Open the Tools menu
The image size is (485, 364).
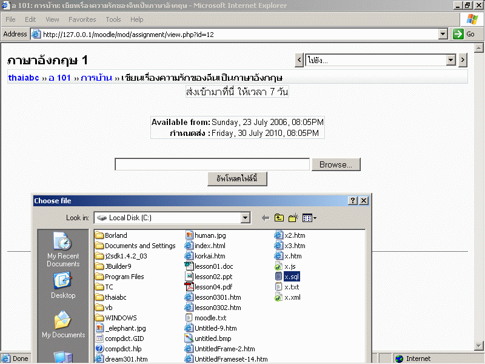point(113,19)
